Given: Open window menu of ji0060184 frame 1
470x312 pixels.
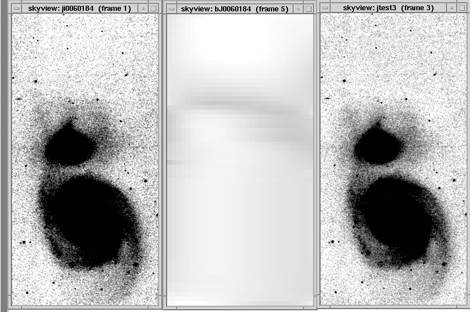Looking at the screenshot, I should (16, 9).
